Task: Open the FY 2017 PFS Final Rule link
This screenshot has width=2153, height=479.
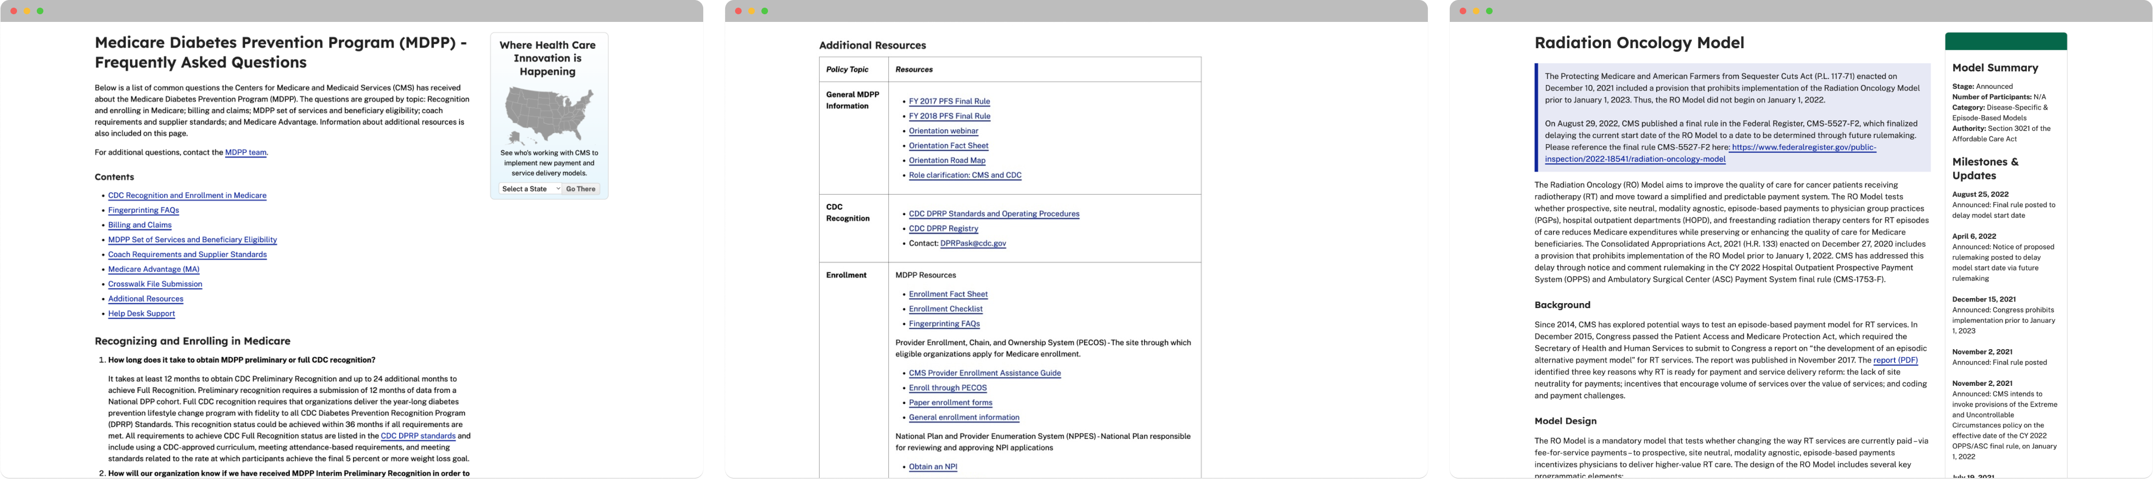Action: (950, 101)
